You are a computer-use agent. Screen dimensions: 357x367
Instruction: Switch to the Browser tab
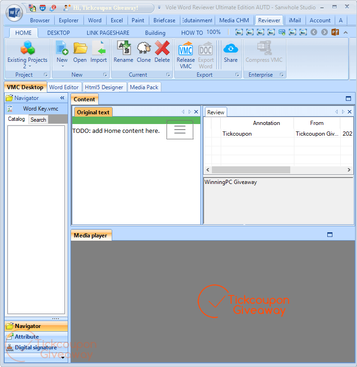[40, 20]
